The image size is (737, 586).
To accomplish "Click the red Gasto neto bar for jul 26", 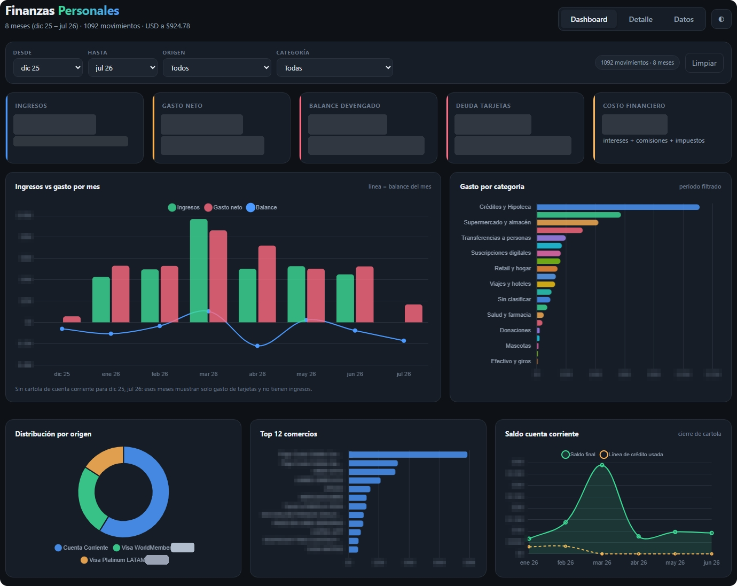I will 413,314.
